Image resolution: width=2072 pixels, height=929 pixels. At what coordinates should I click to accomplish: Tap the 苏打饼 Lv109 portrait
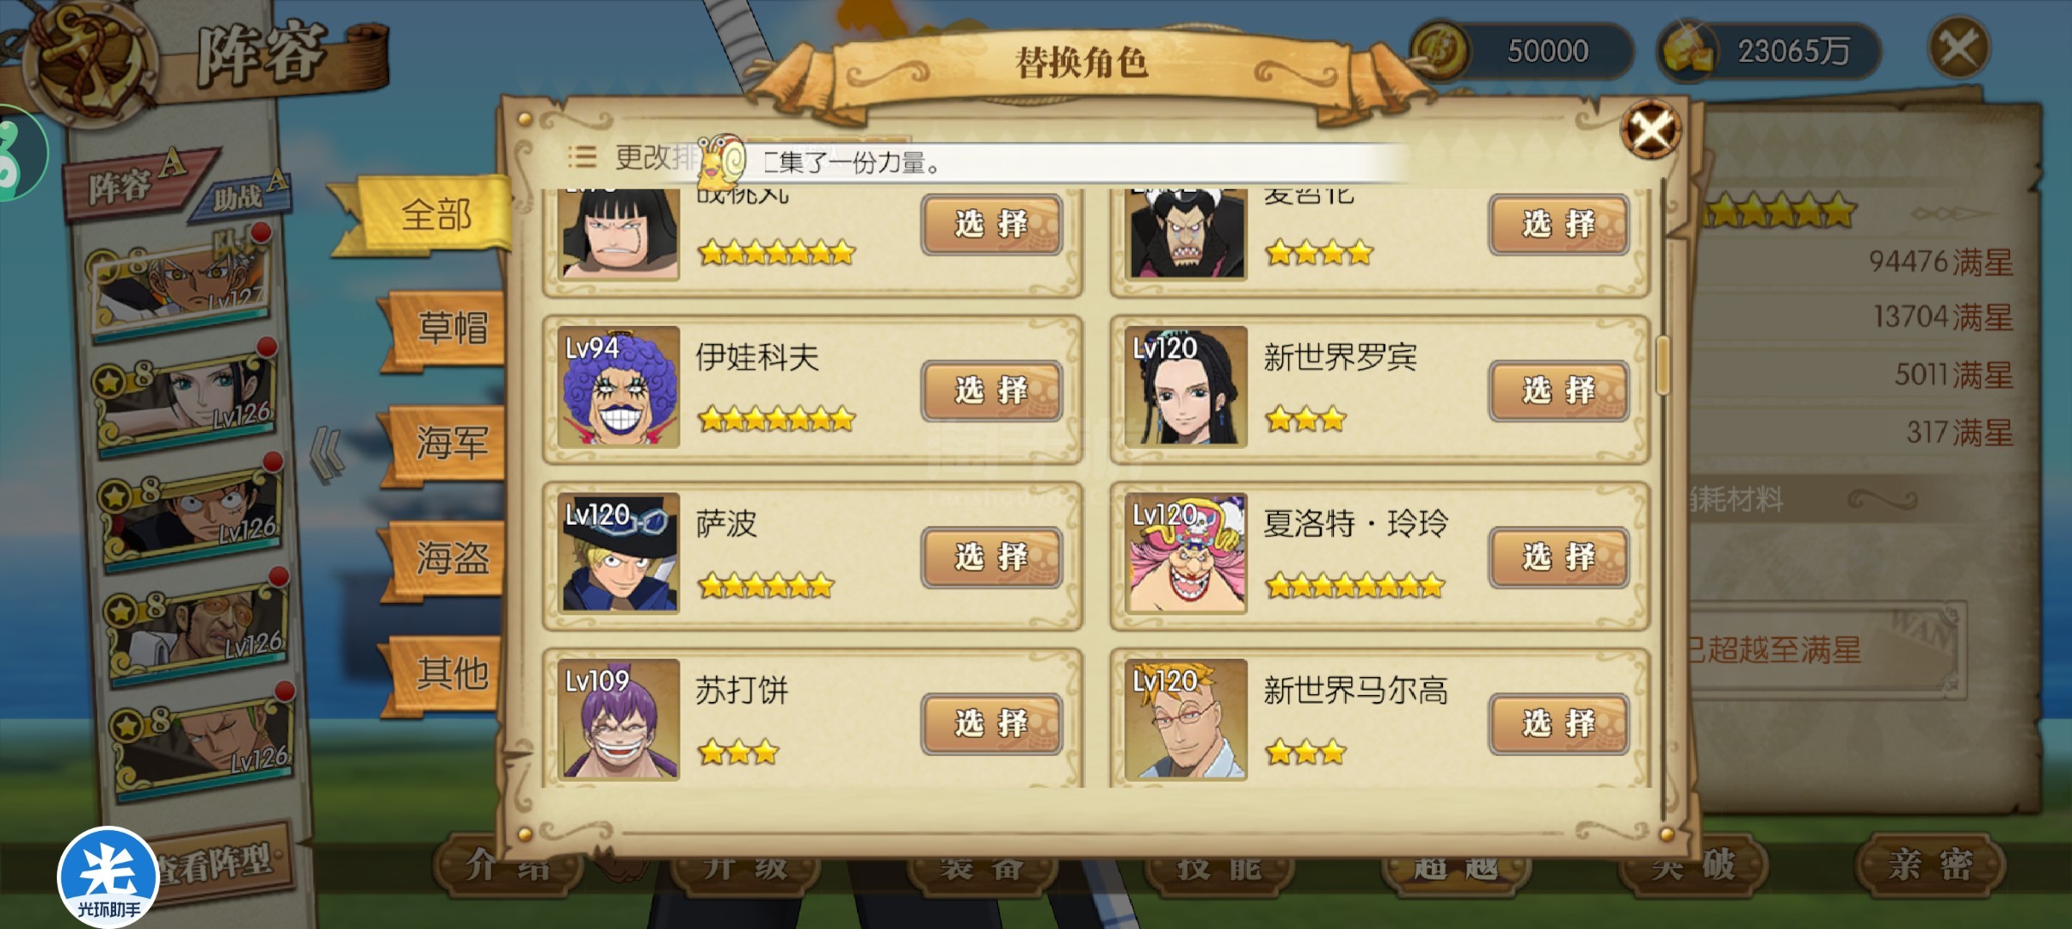[x=618, y=719]
